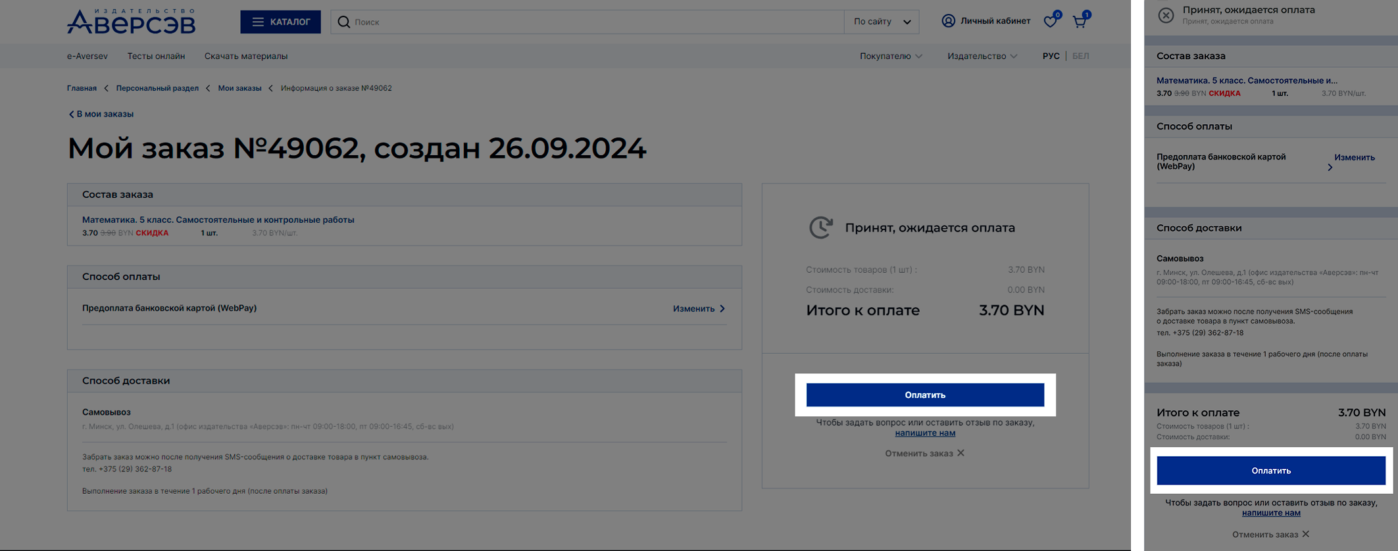The height and width of the screenshot is (551, 1398).
Task: Open Мои заказы breadcrumb link
Action: [239, 88]
